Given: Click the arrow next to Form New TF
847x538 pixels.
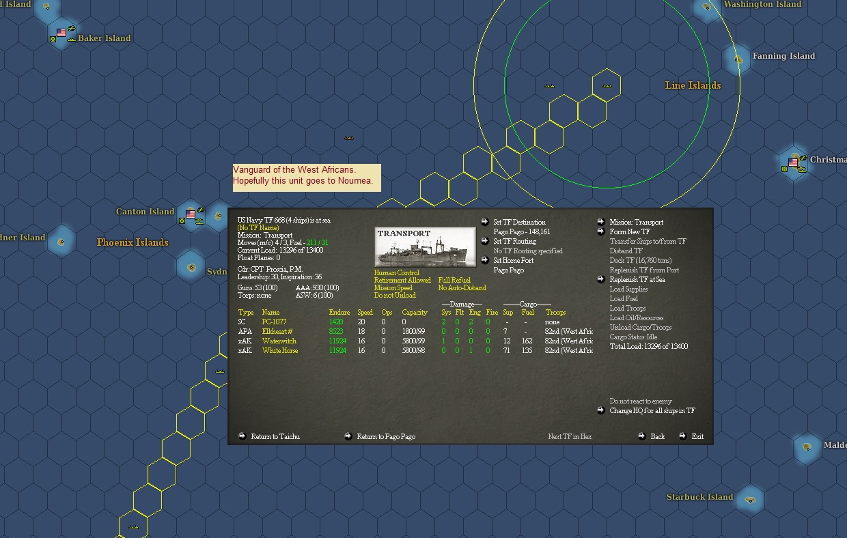Looking at the screenshot, I should 601,231.
